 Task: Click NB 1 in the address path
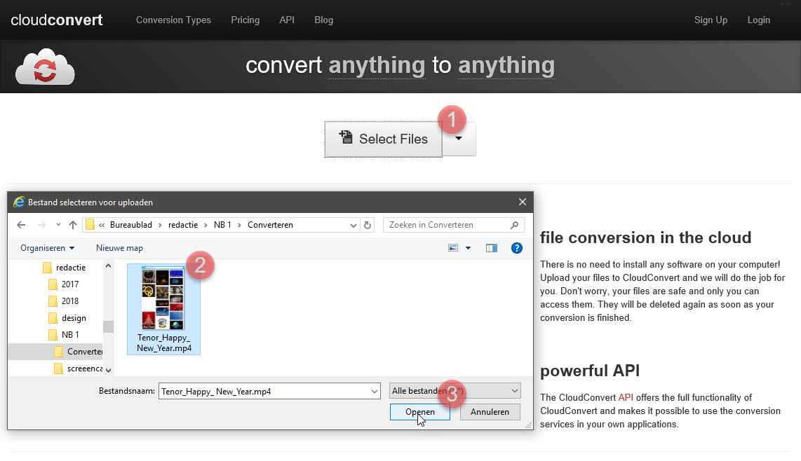coord(222,225)
